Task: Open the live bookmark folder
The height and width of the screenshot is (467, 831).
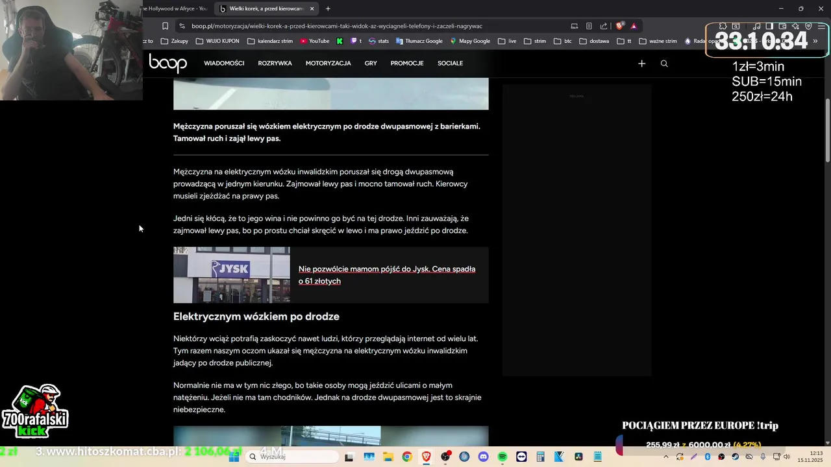Action: pos(507,41)
